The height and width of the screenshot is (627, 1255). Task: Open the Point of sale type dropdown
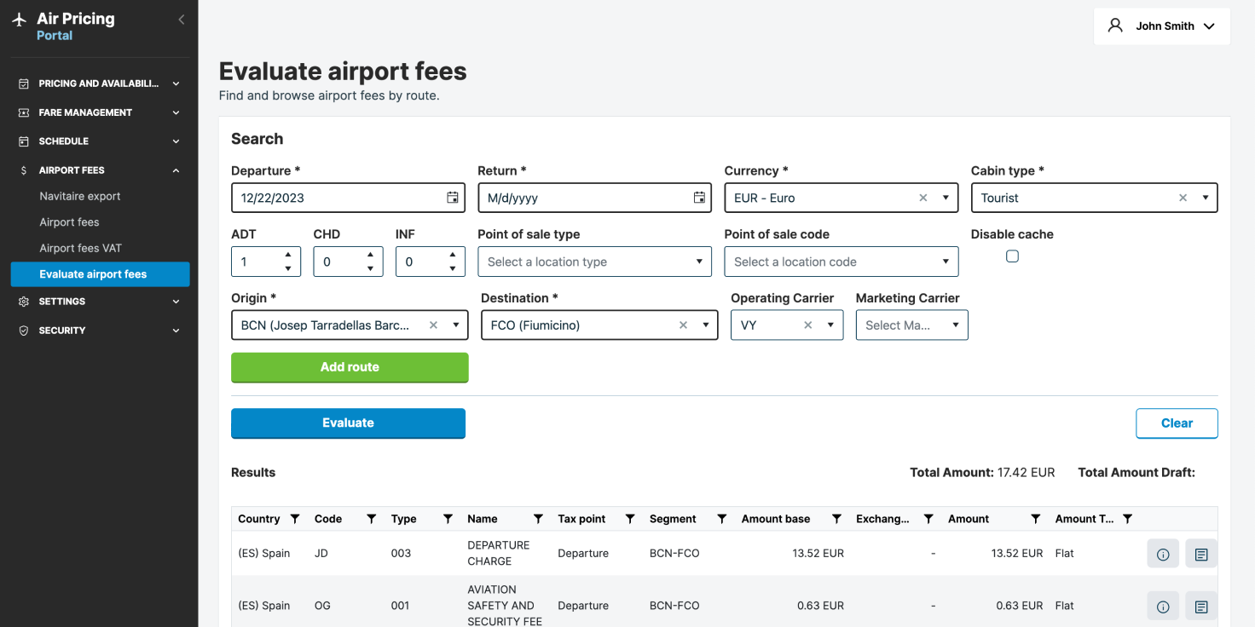click(x=594, y=262)
